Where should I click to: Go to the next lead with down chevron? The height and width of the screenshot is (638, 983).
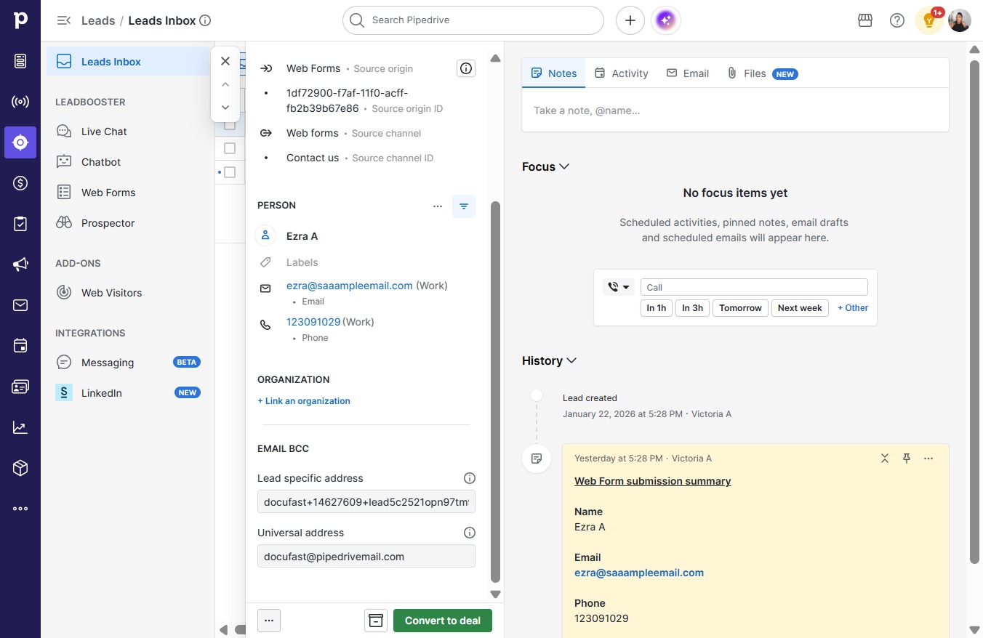pos(225,108)
